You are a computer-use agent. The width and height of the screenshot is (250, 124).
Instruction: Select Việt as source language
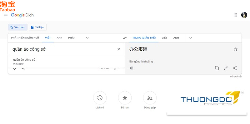[48, 38]
